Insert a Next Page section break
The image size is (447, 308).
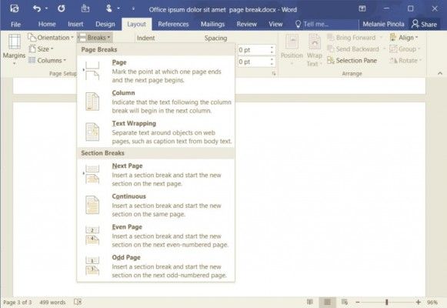(x=155, y=175)
